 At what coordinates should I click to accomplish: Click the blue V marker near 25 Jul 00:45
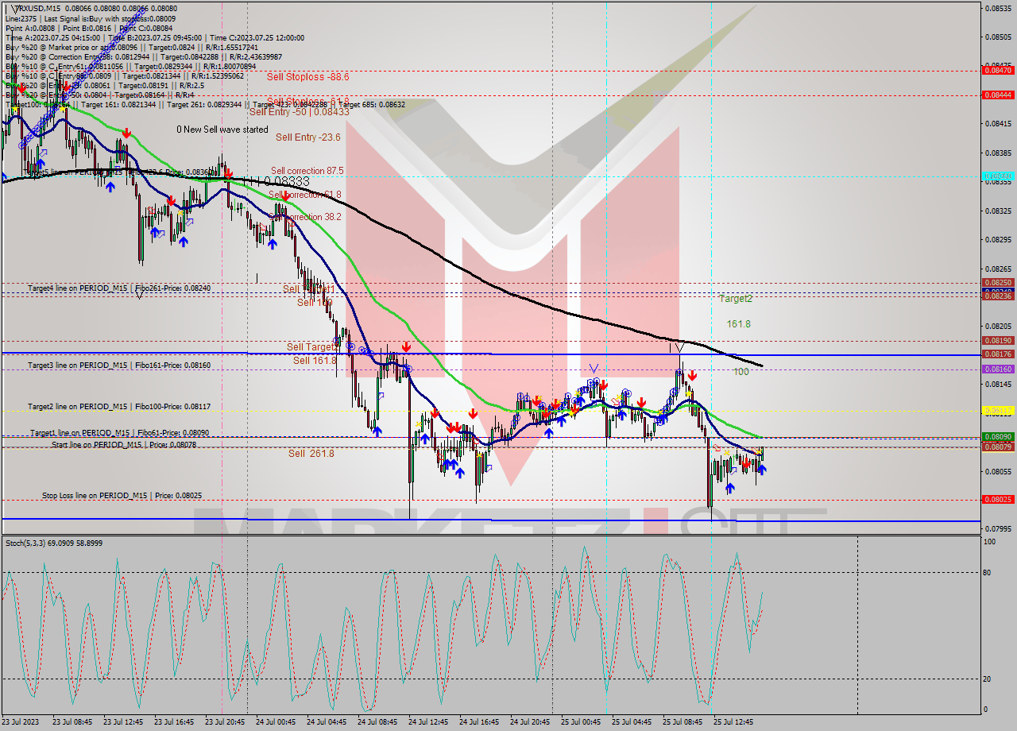pos(594,369)
